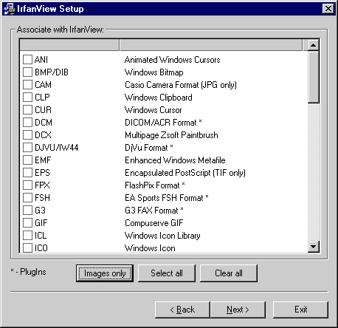Tick the CLP checkbox
The width and height of the screenshot is (338, 328).
pyautogui.click(x=27, y=98)
